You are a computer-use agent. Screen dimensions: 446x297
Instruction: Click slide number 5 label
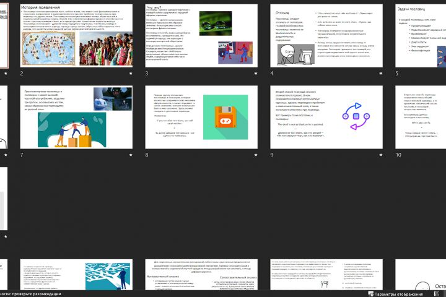397,74
